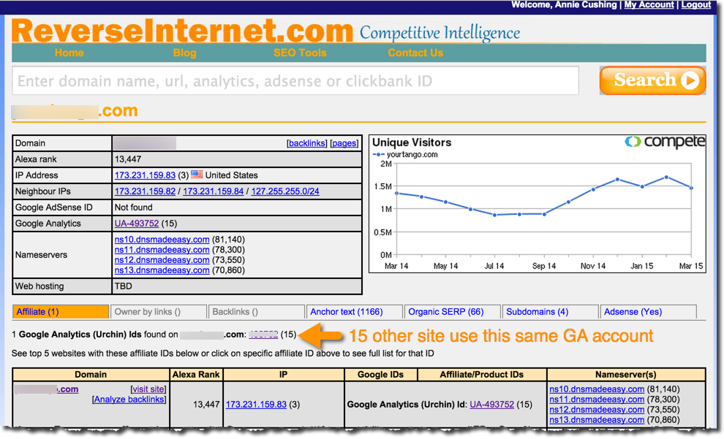
Task: Open the Contact Us menu item
Action: (415, 53)
